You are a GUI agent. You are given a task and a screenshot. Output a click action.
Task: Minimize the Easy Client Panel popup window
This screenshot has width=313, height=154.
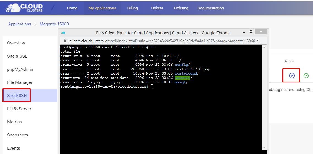click(242, 32)
